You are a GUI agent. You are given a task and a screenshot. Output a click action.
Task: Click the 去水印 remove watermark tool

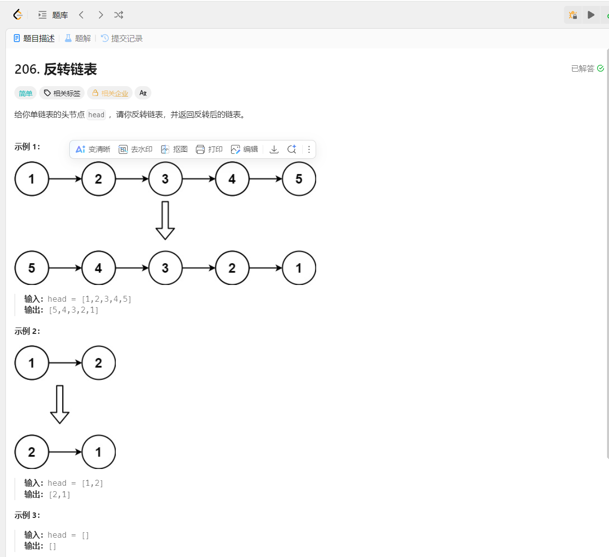(x=136, y=149)
